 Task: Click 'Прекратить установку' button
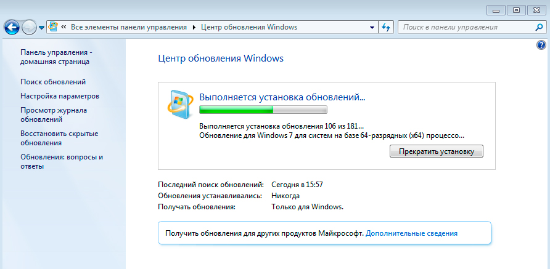[437, 151]
